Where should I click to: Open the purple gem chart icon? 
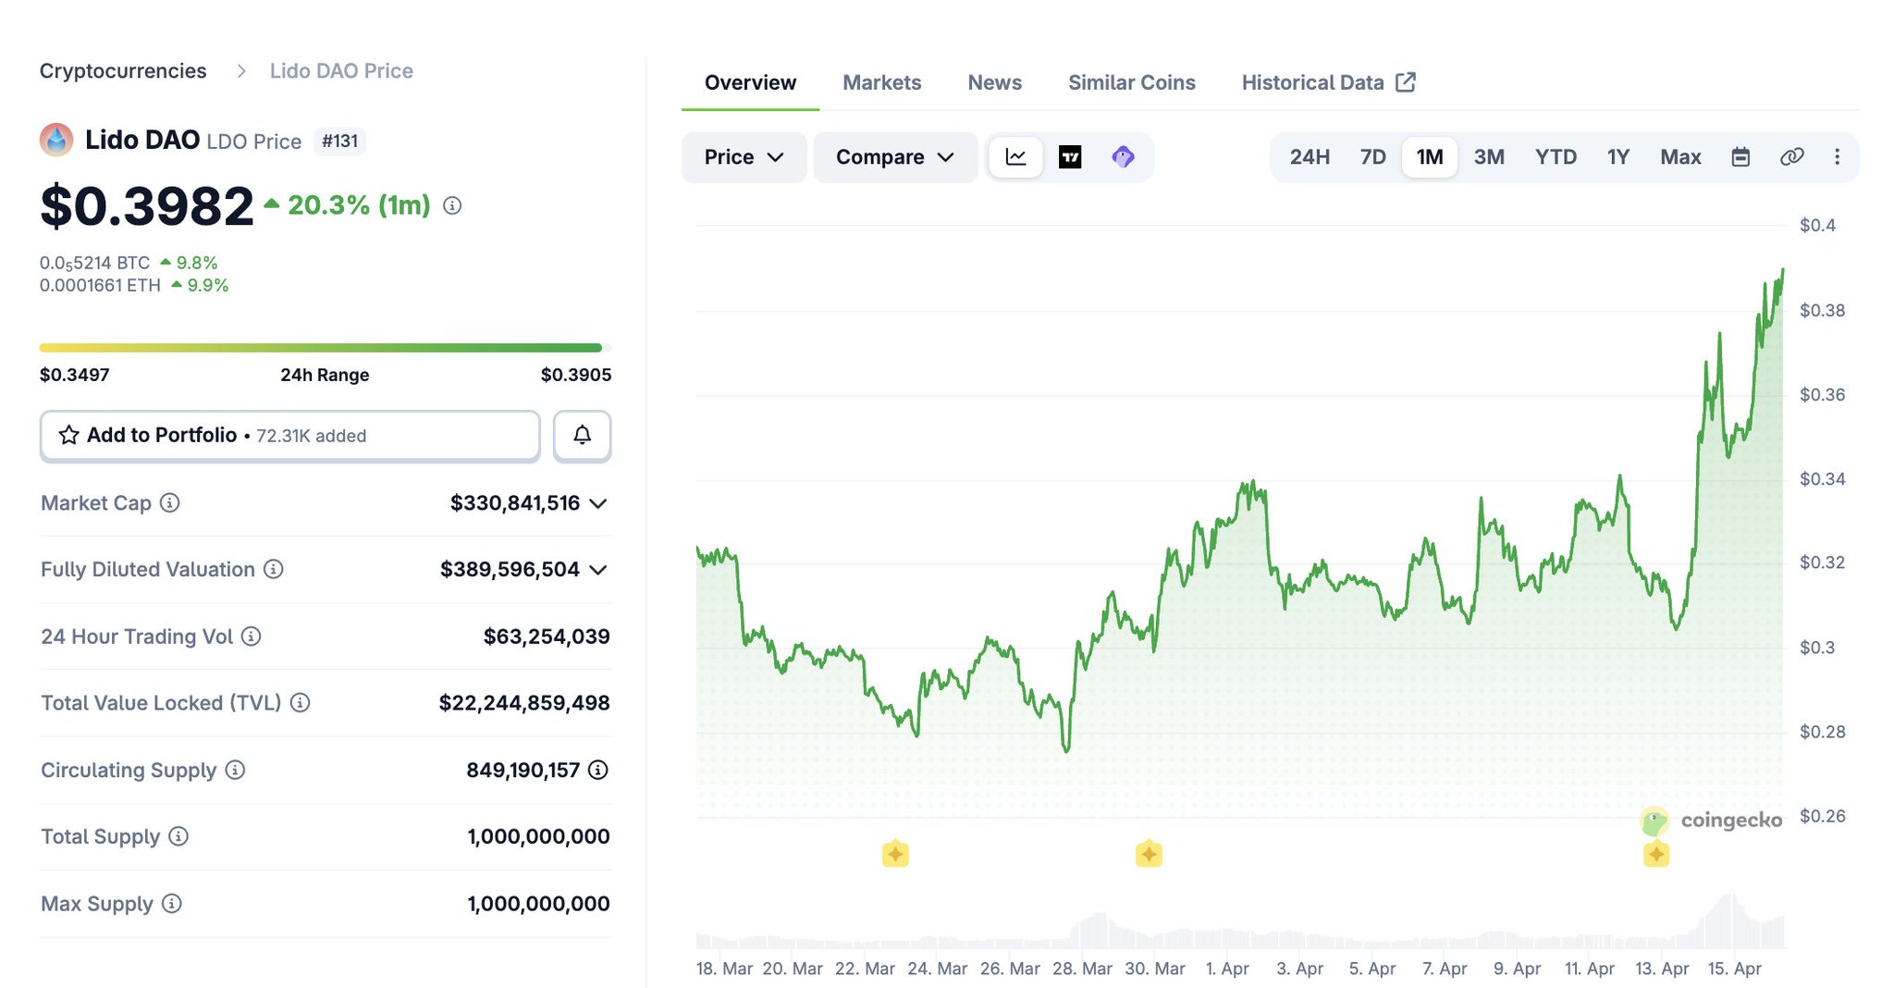click(1123, 157)
